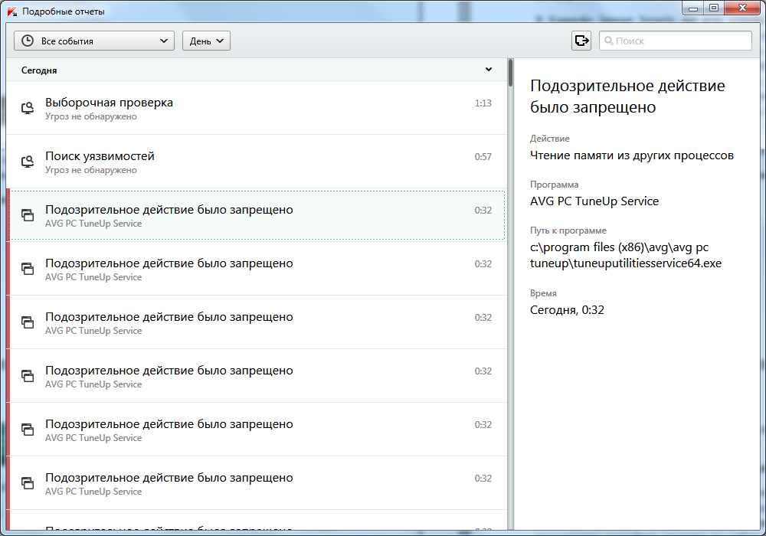This screenshot has width=766, height=536.
Task: Open the День period dropdown
Action: [206, 41]
